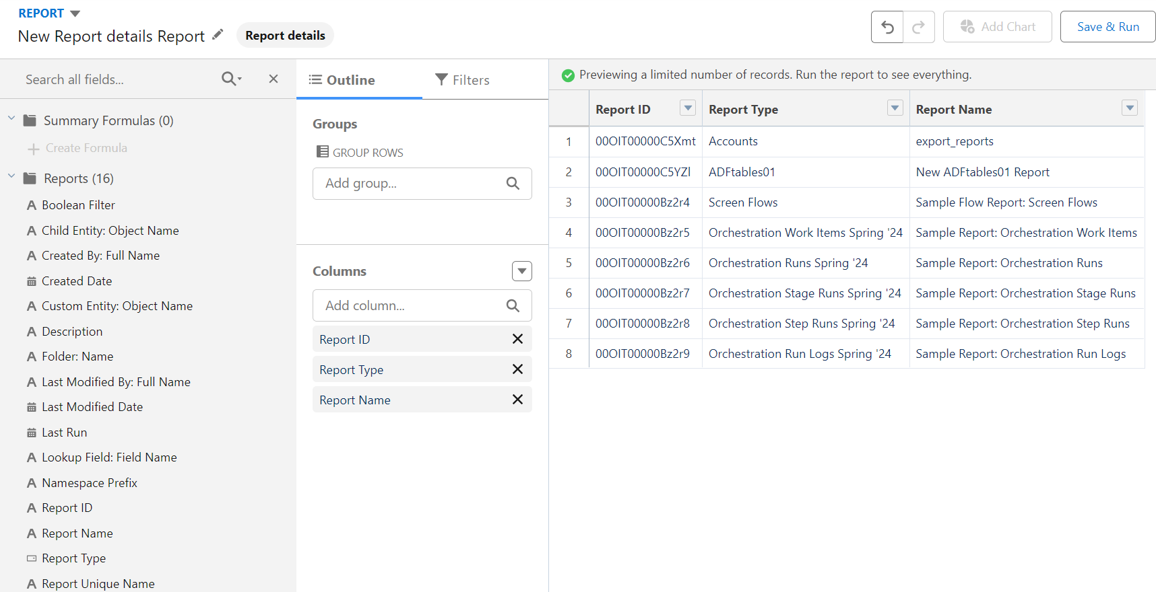
Task: Open the Report ID column header menu
Action: click(688, 108)
